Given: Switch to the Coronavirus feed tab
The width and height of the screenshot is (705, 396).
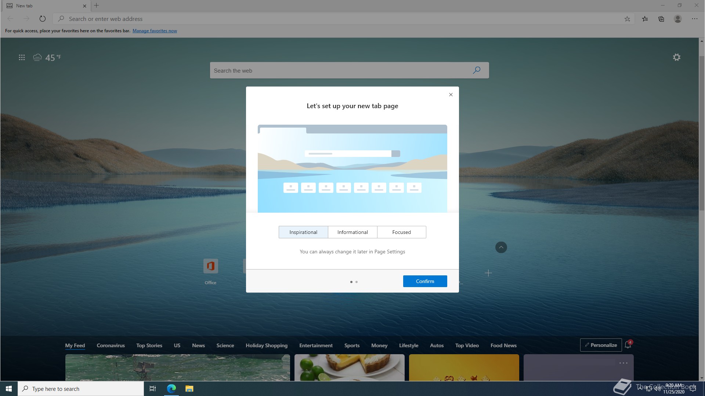Looking at the screenshot, I should [111, 345].
